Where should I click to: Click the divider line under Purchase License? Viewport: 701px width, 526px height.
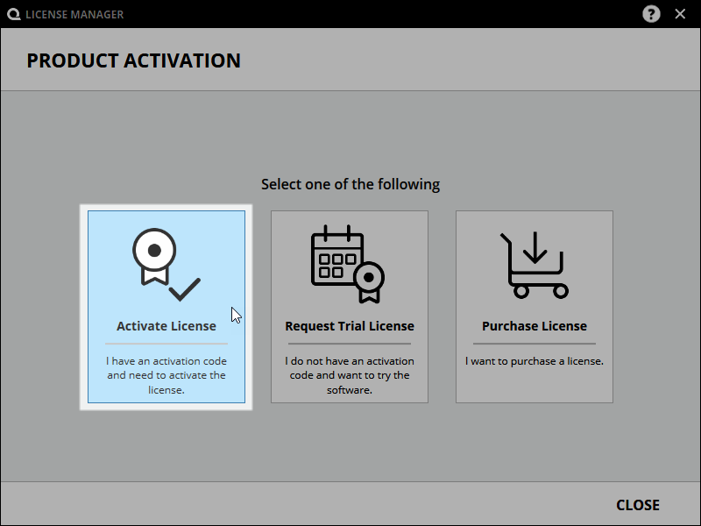[535, 344]
